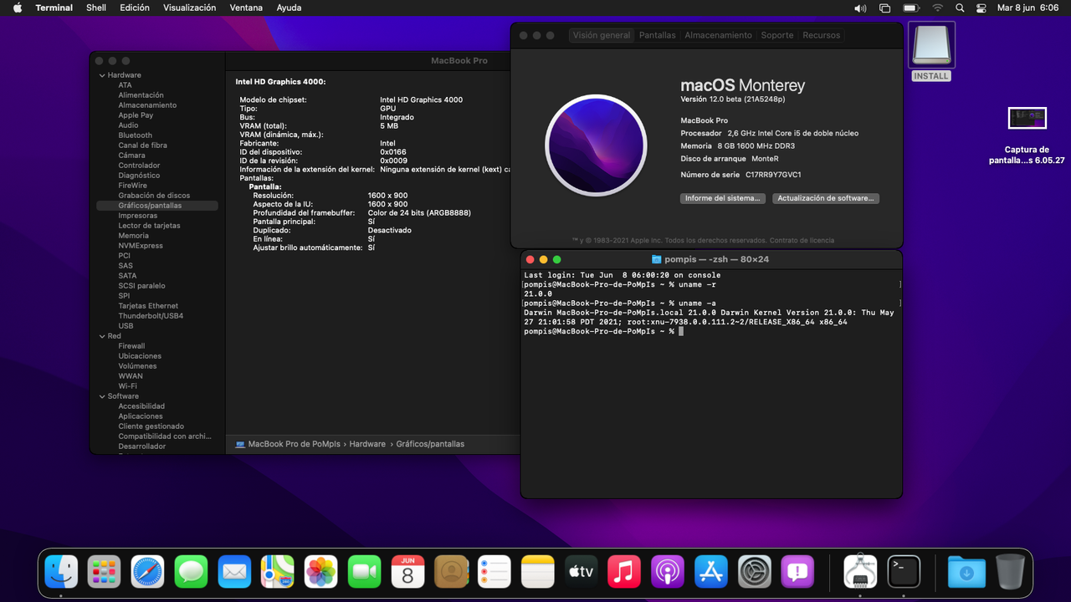The width and height of the screenshot is (1071, 602).
Task: Open Control Center in menu bar
Action: click(x=981, y=8)
